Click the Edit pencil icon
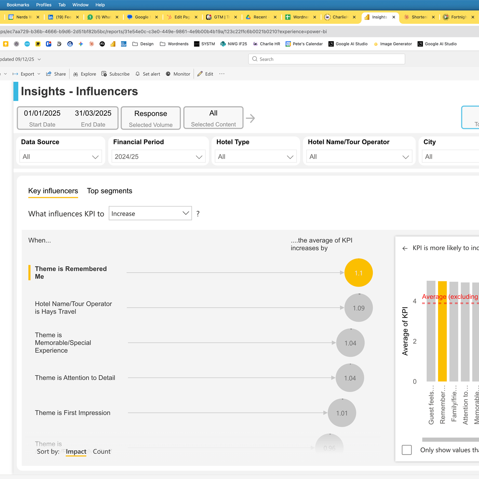This screenshot has height=479, width=479. [x=200, y=74]
